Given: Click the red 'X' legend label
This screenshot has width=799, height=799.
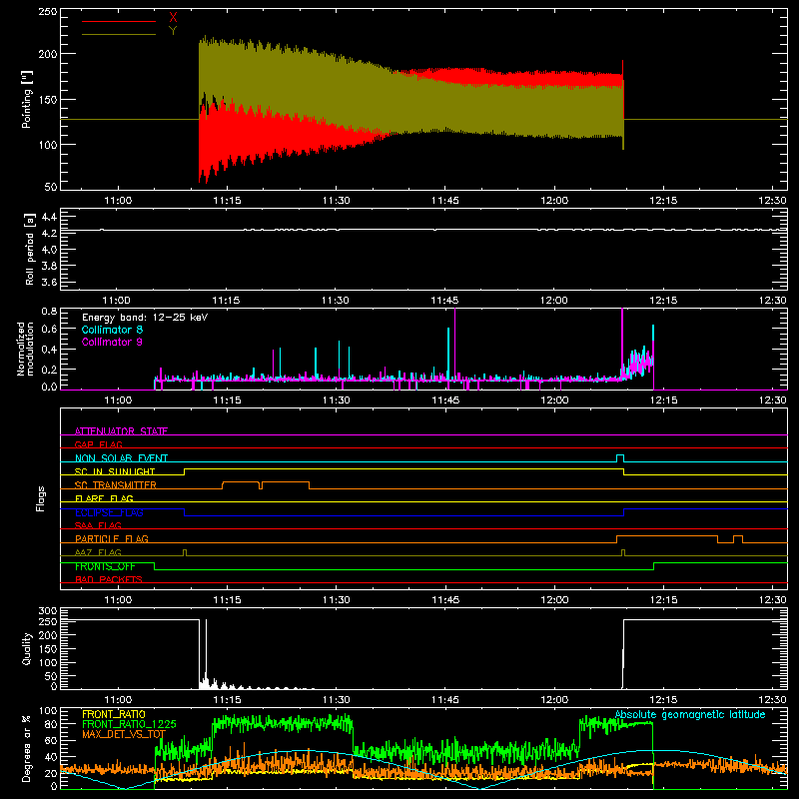Looking at the screenshot, I should [x=173, y=18].
